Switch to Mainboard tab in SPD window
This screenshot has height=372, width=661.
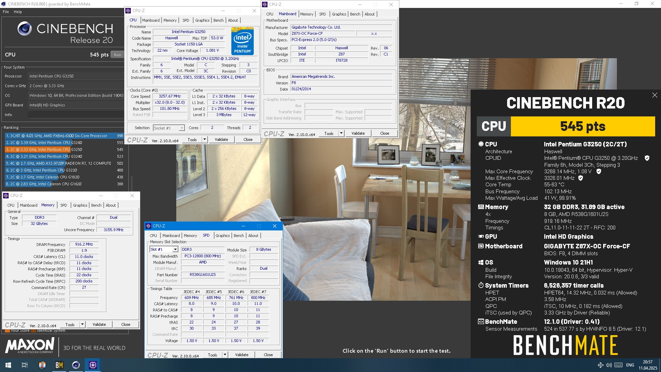click(x=171, y=236)
